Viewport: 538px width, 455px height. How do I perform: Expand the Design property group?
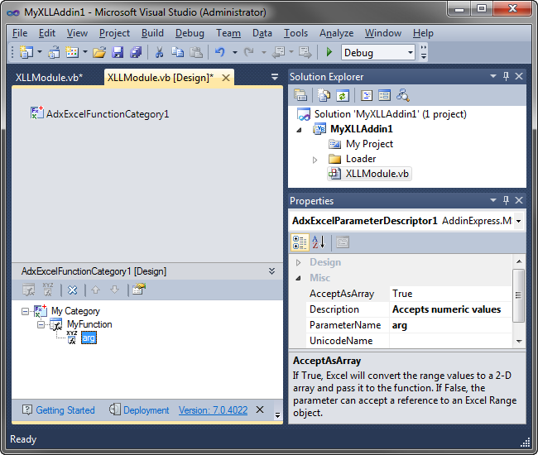(298, 262)
